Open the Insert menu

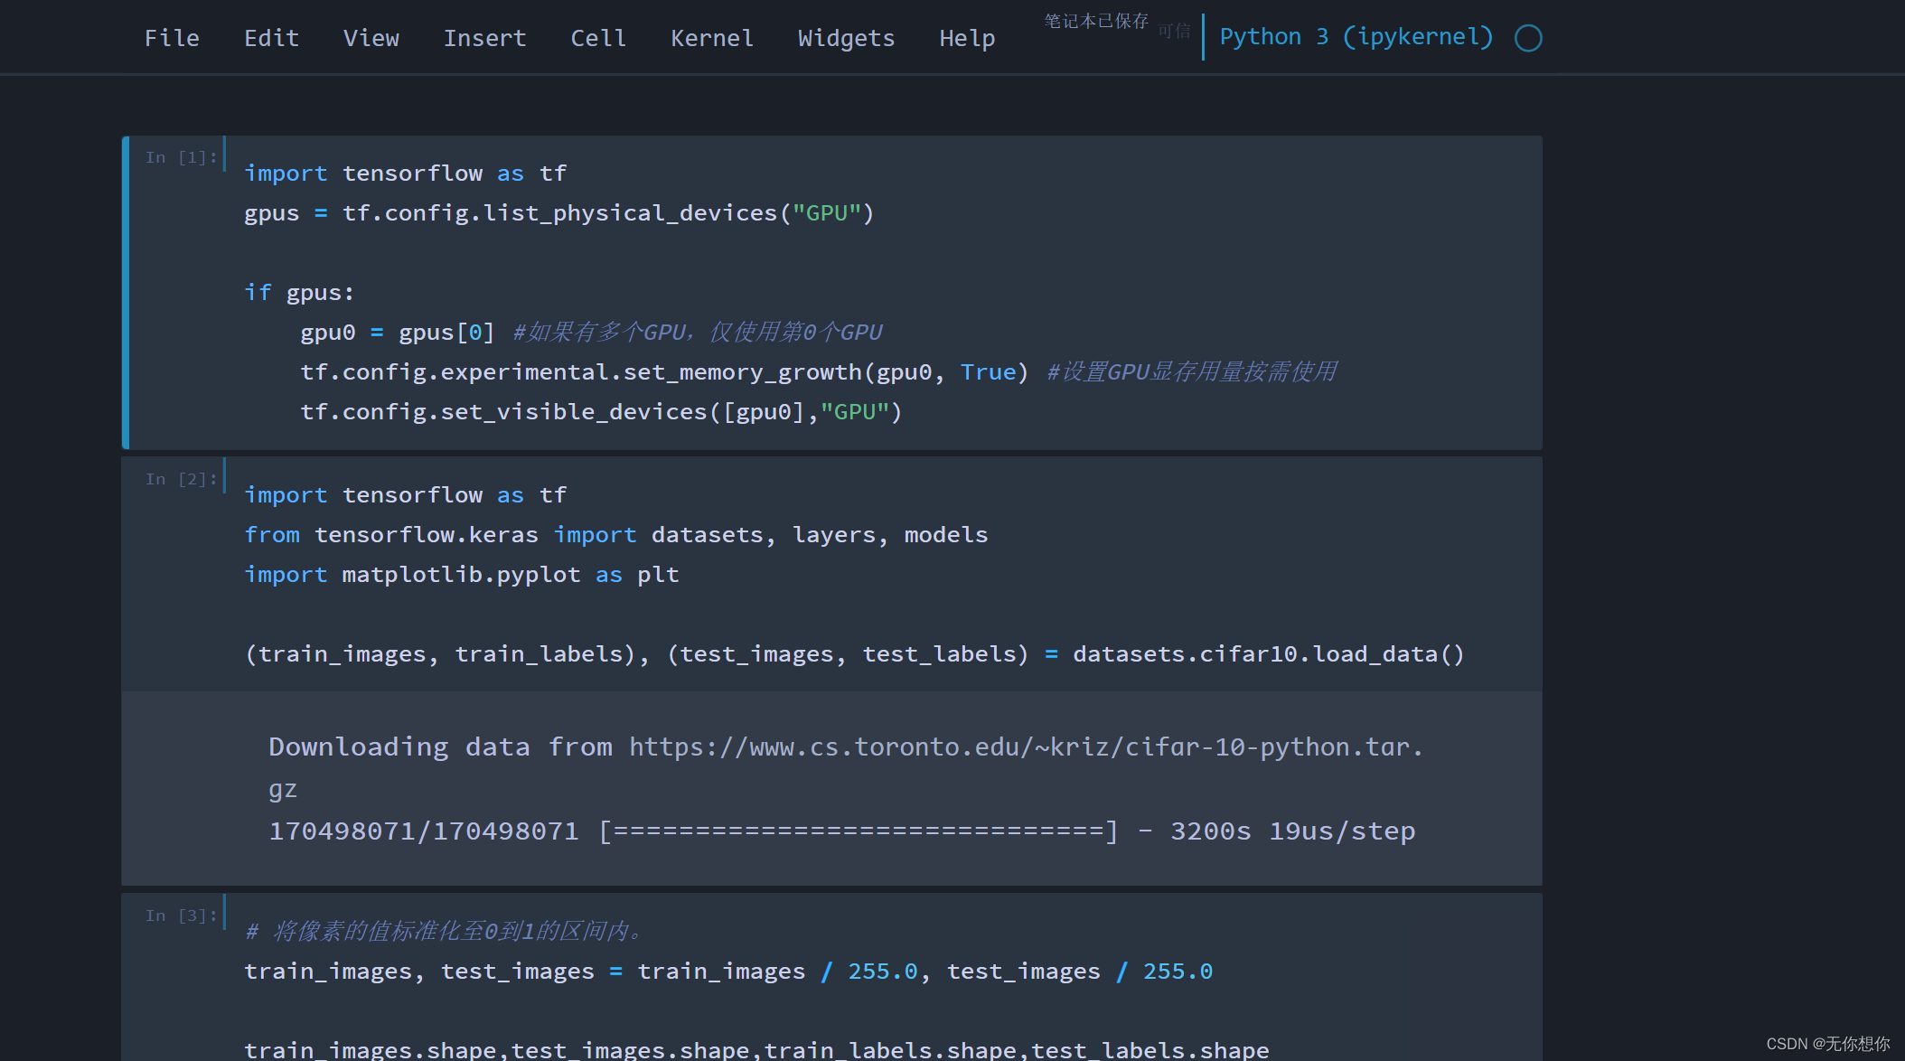(x=484, y=38)
